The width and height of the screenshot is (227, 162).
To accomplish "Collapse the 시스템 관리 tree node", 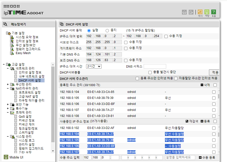I will tap(8, 136).
